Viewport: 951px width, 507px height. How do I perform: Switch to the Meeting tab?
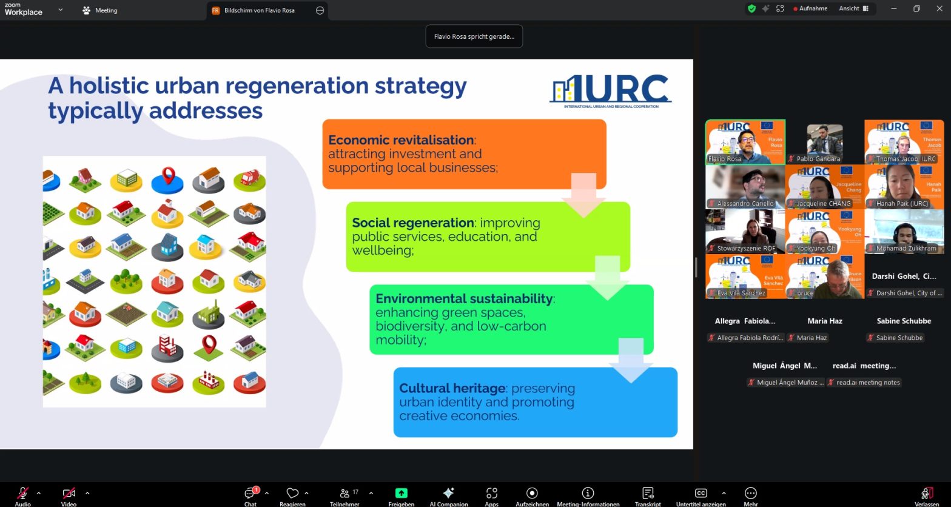(100, 10)
